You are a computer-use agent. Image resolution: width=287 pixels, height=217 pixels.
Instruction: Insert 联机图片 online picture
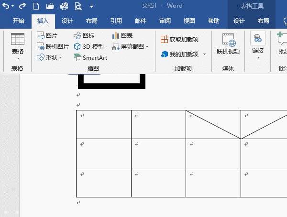[53, 47]
